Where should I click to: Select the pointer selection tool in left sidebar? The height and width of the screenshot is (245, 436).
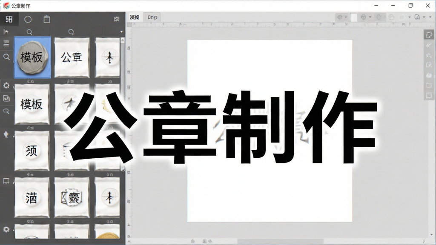(6, 31)
